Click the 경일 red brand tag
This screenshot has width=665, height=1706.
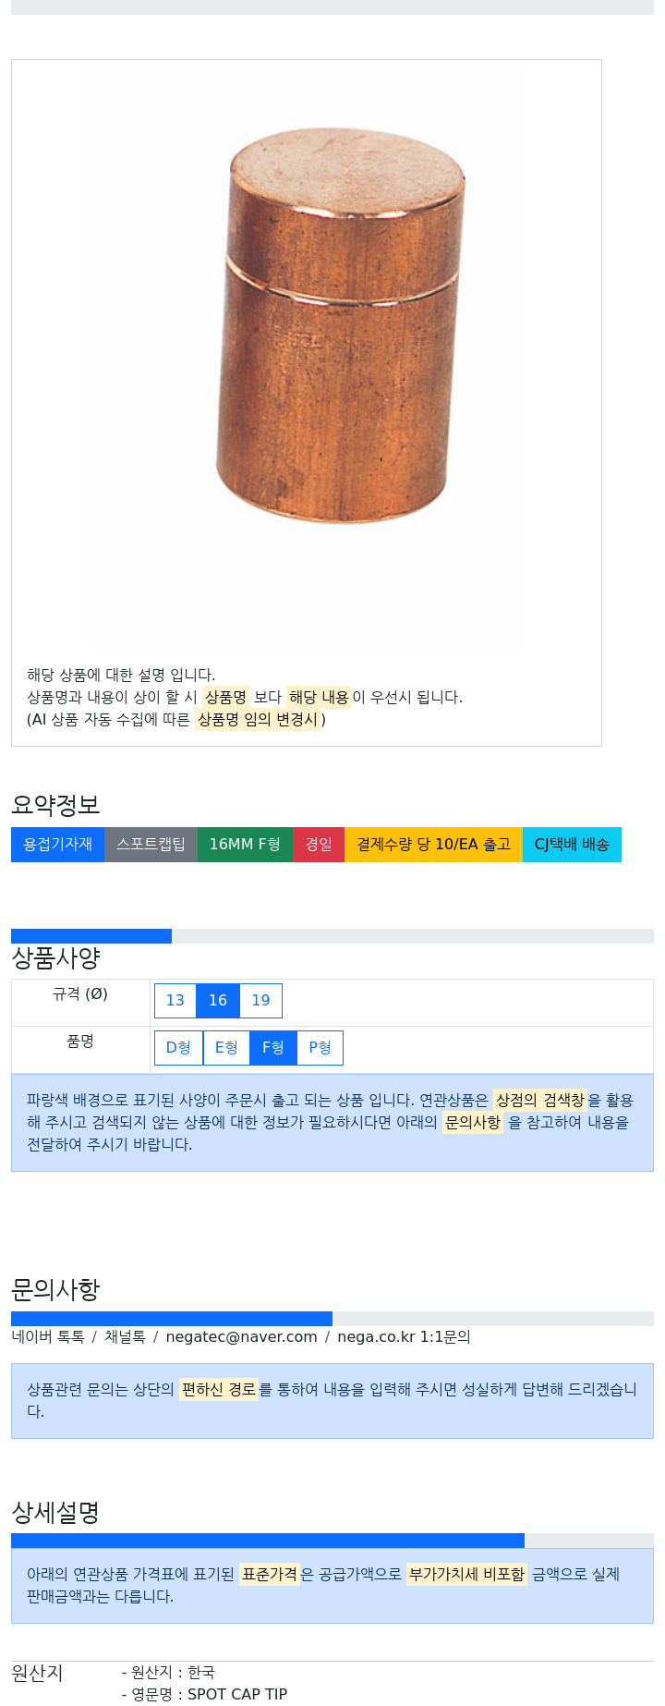coord(319,844)
